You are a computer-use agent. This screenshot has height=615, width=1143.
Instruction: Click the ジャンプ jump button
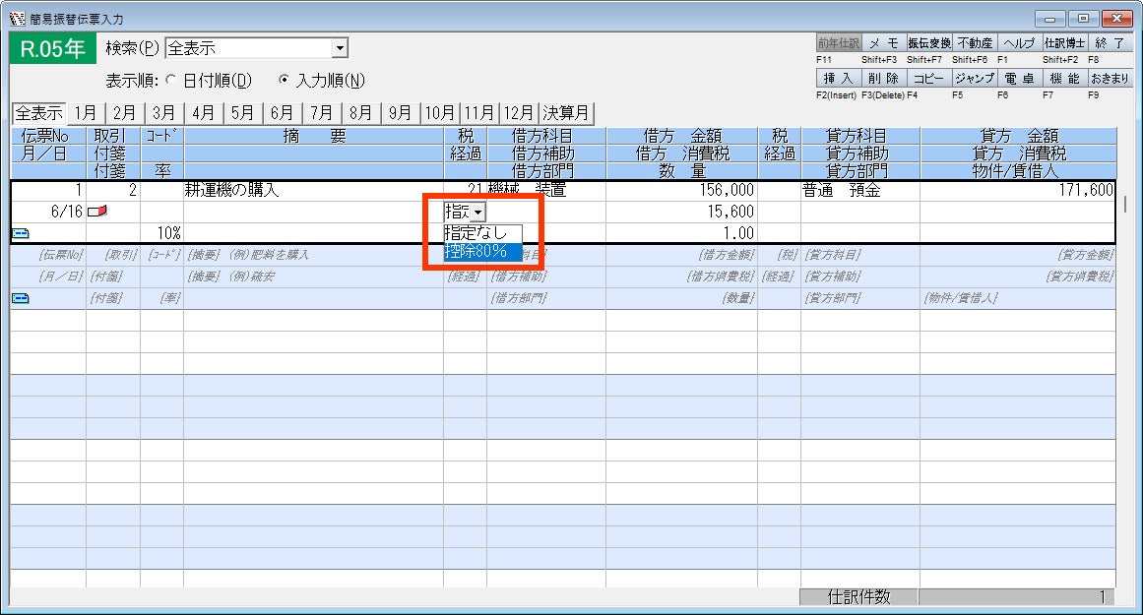pos(975,78)
